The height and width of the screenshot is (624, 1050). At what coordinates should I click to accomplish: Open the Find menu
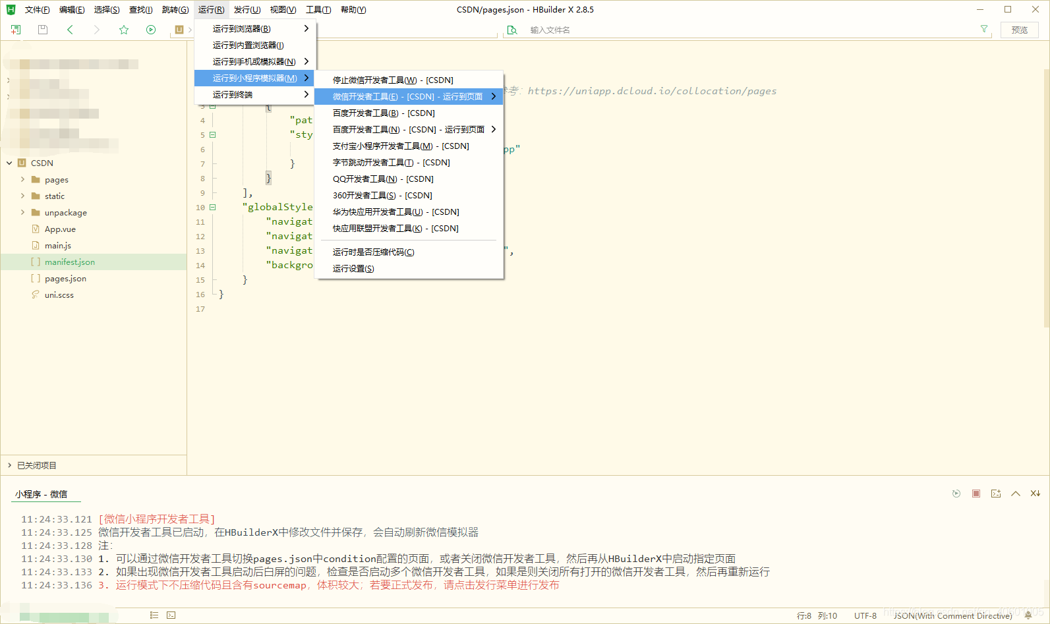[140, 10]
